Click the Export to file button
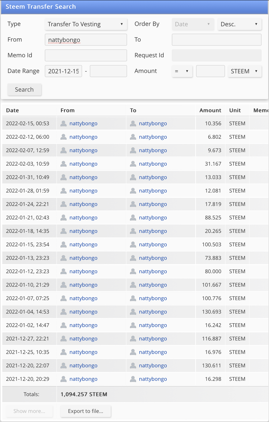Viewport: 269px width, 422px height. point(86,411)
